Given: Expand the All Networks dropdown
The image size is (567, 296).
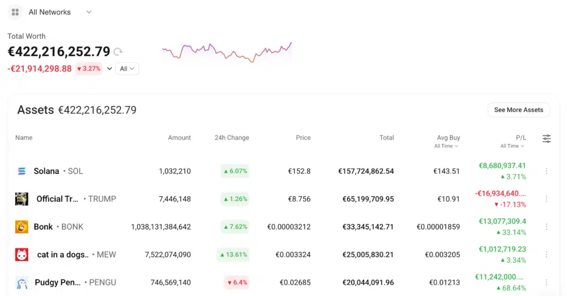Looking at the screenshot, I should click(x=89, y=12).
